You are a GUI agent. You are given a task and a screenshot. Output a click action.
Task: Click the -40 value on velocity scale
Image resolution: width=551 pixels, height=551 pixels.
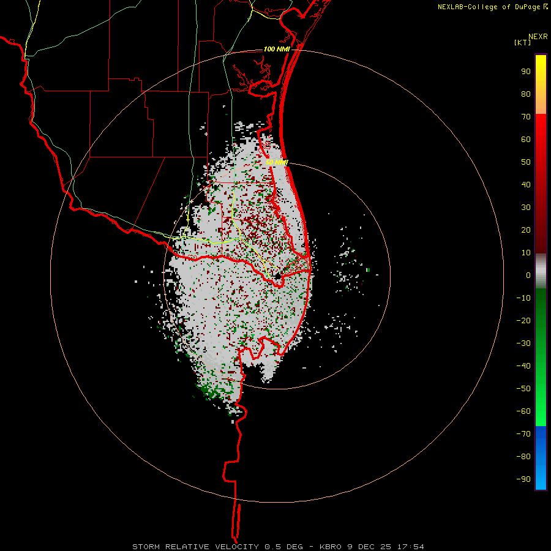523,366
